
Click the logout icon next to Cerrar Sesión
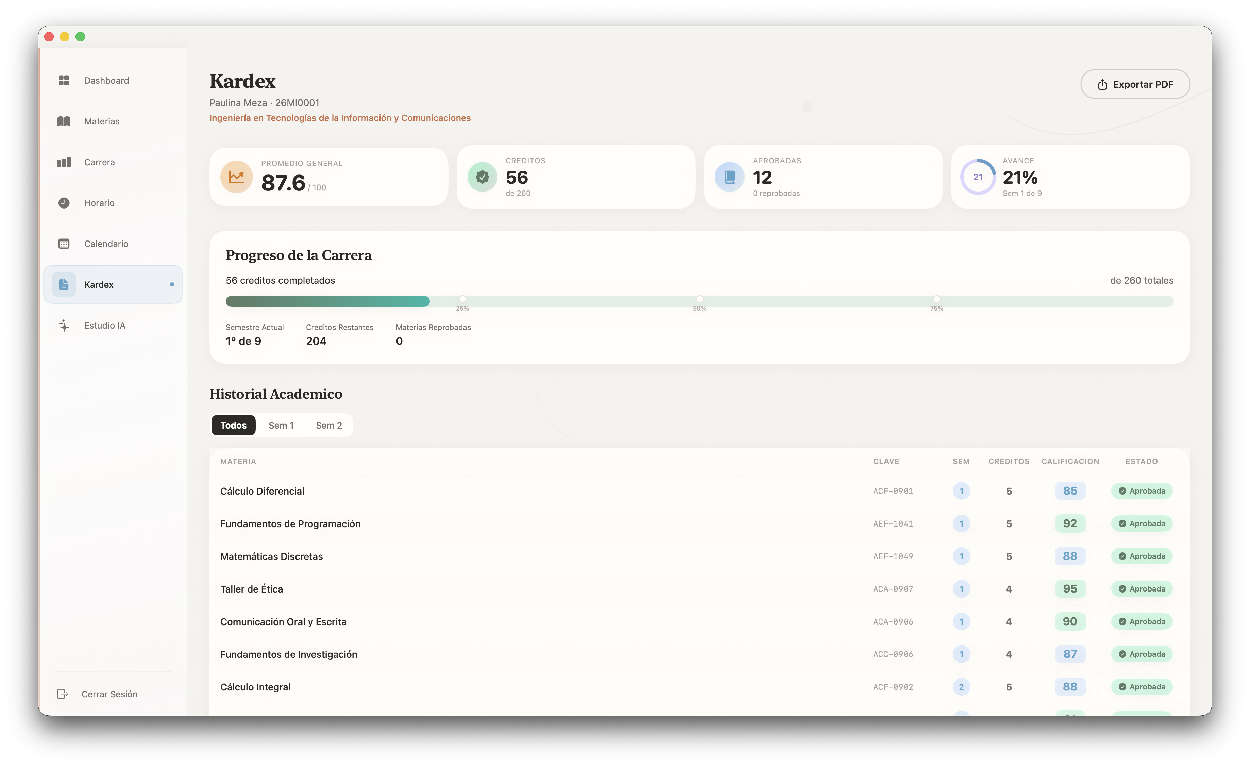(x=63, y=694)
